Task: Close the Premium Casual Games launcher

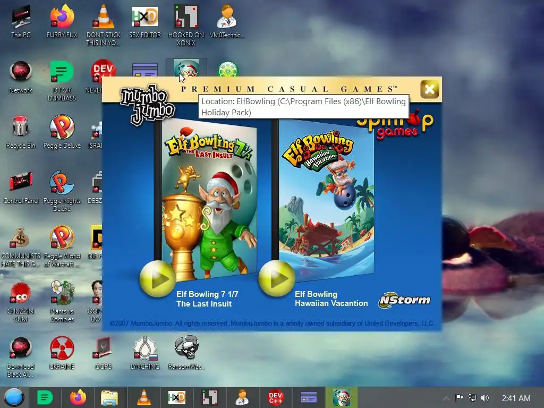Action: pos(429,89)
